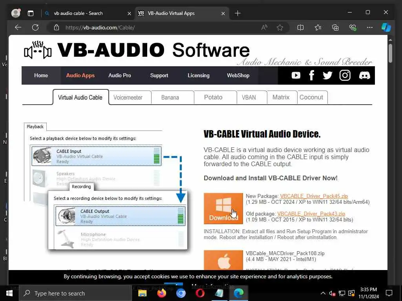
Task: Open VB-Audio YouTube channel icon
Action: pyautogui.click(x=296, y=75)
